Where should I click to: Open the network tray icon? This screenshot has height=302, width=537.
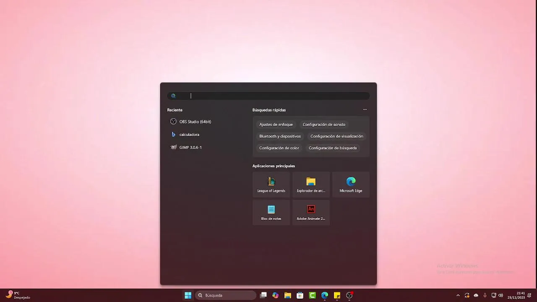pos(494,295)
